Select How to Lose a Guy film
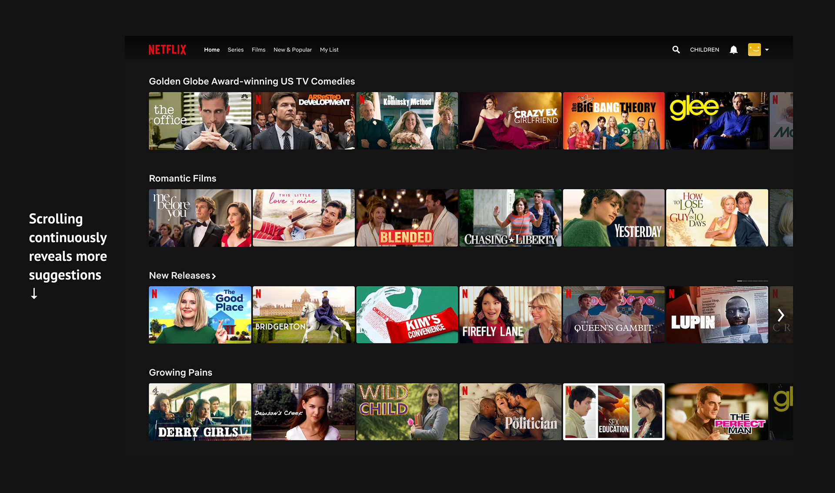This screenshot has height=493, width=835. click(717, 218)
